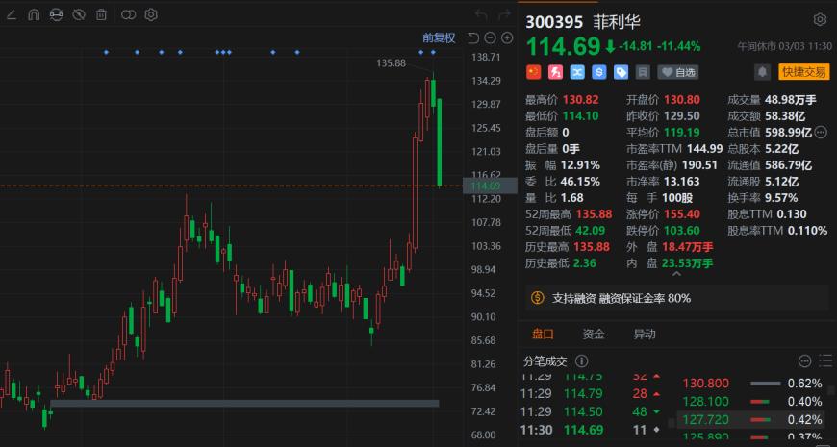Zoom in chart with the plus icon
This screenshot has width=837, height=447.
coord(506,37)
